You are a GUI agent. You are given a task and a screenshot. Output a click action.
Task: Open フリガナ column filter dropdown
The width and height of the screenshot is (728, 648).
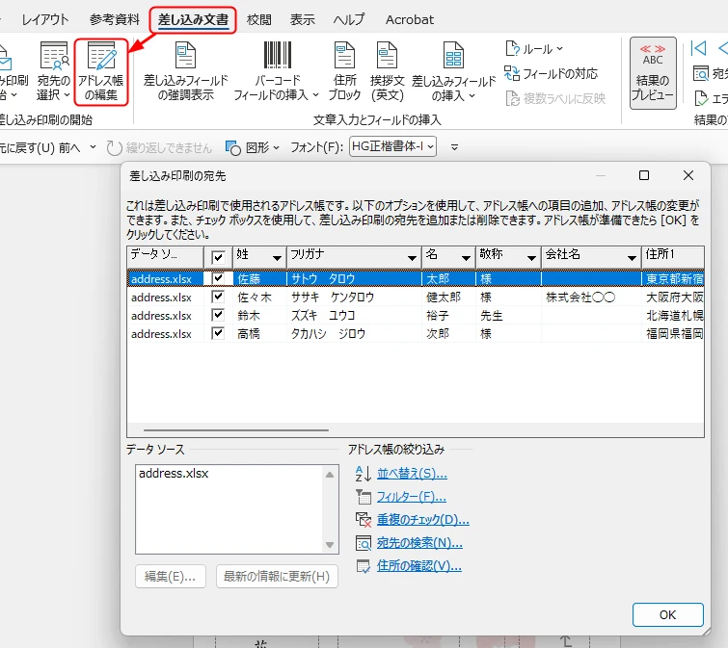[412, 258]
